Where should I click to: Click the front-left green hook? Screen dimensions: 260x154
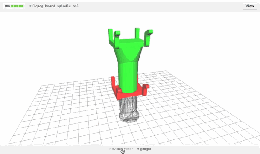tap(117, 39)
